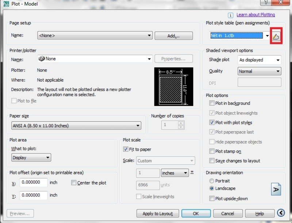Open the Paper size dropdown
292x223 pixels.
pos(138,125)
